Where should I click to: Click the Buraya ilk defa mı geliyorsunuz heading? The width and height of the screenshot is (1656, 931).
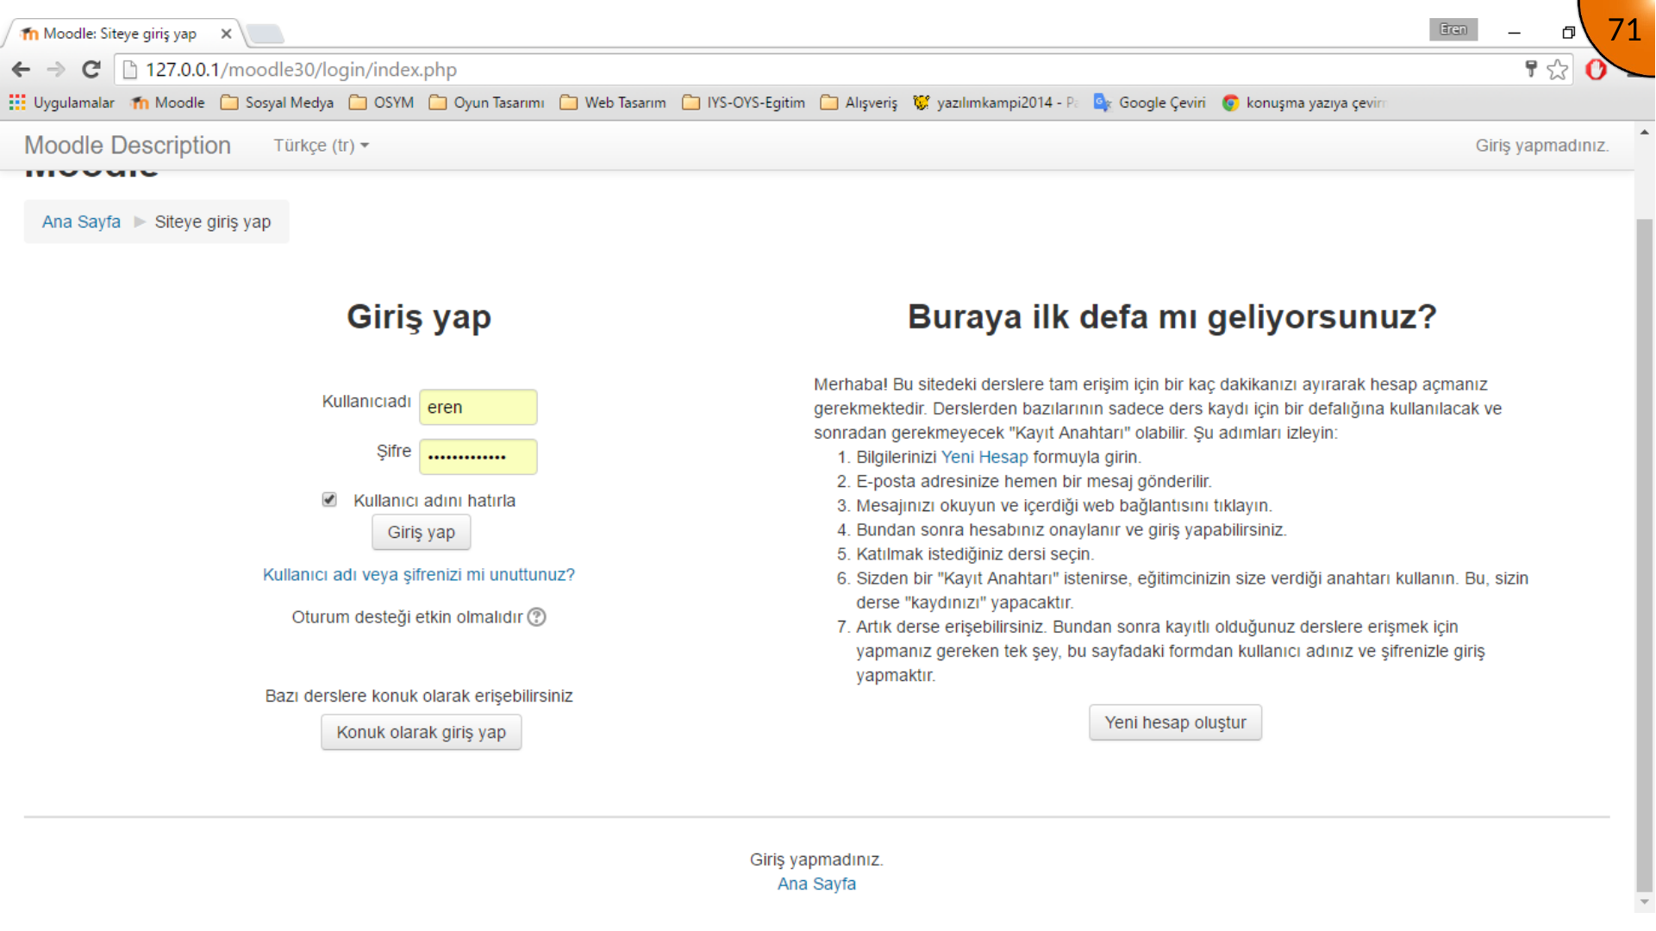[x=1172, y=316]
